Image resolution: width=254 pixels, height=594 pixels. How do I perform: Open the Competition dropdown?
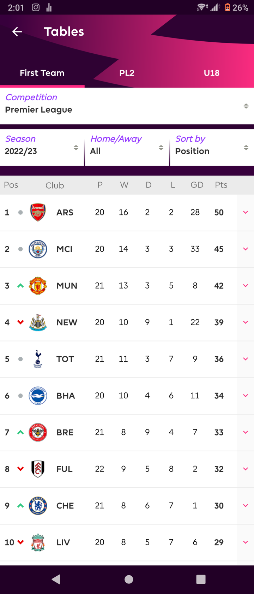click(127, 106)
